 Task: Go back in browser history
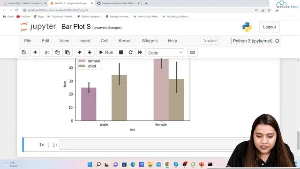[x=4, y=10]
